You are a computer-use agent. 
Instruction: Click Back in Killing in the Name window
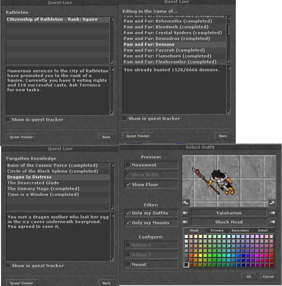pos(223,136)
